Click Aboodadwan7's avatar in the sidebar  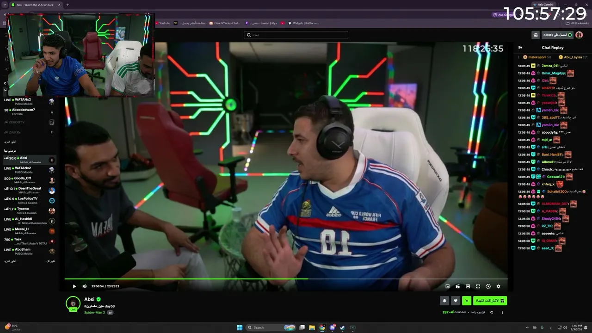52,112
